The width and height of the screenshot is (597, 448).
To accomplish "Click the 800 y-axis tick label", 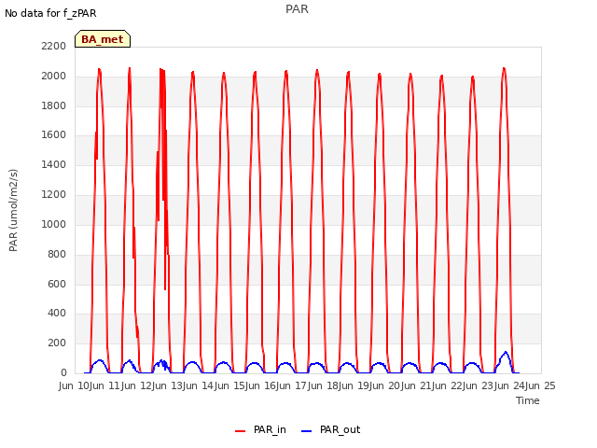I will tap(57, 254).
